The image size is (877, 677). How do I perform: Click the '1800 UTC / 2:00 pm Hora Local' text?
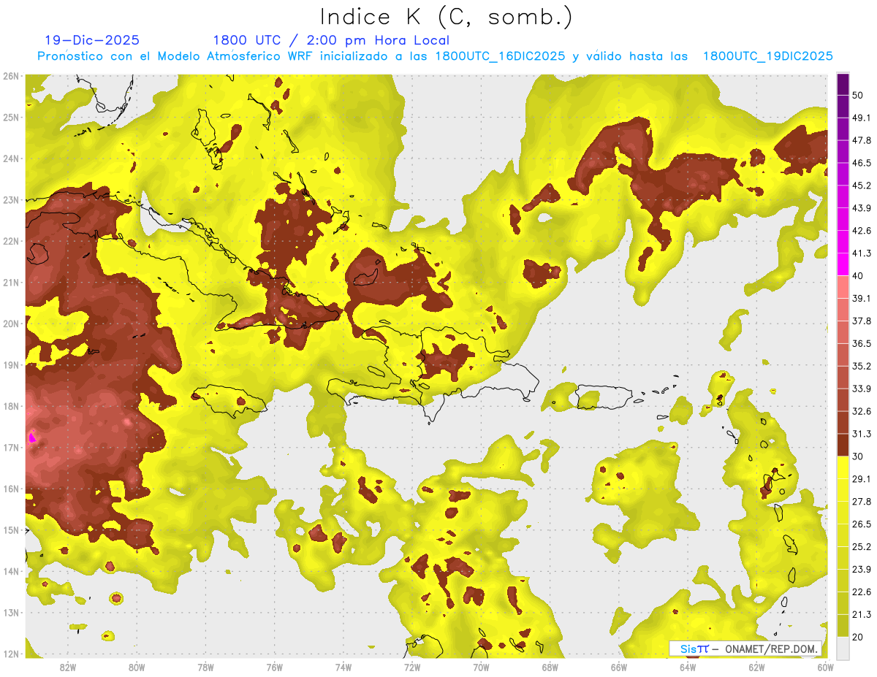331,40
